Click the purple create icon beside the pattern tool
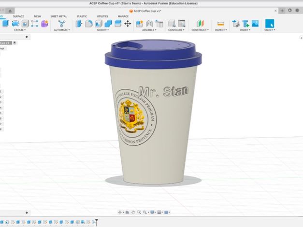Viewport: 303px width, 227px height. [44, 24]
